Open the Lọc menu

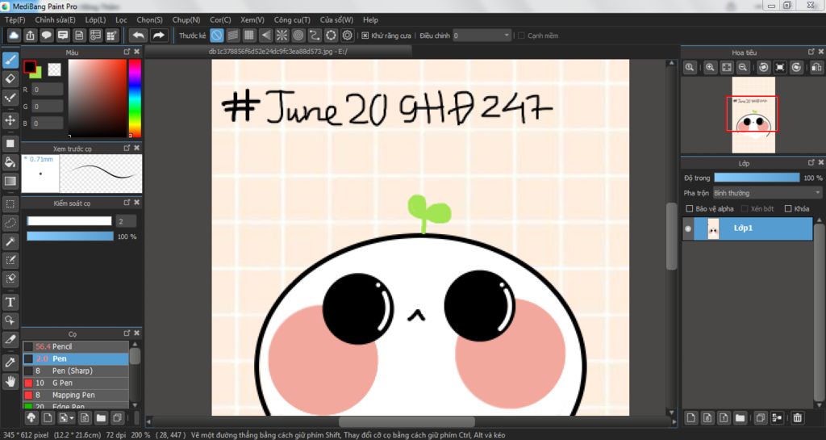(x=122, y=19)
